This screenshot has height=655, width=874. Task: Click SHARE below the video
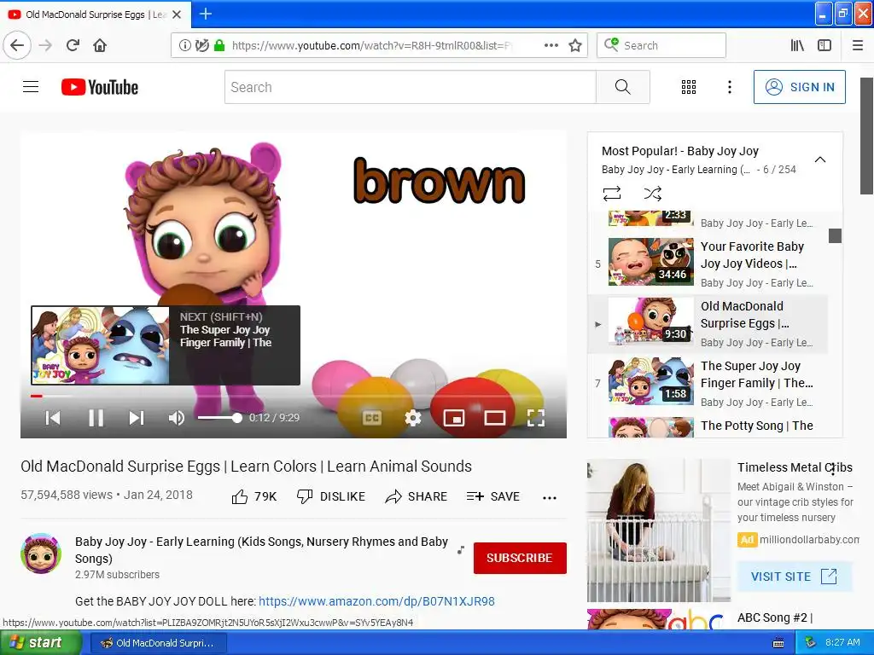416,496
